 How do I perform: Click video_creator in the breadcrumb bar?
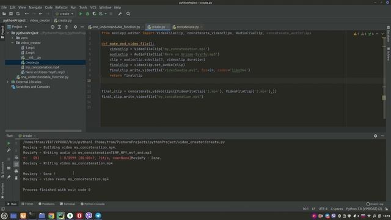pyautogui.click(x=40, y=20)
